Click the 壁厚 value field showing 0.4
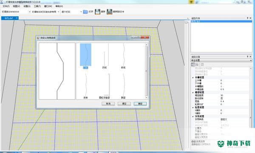Screen dimensions: 255x153 click(x=234, y=101)
